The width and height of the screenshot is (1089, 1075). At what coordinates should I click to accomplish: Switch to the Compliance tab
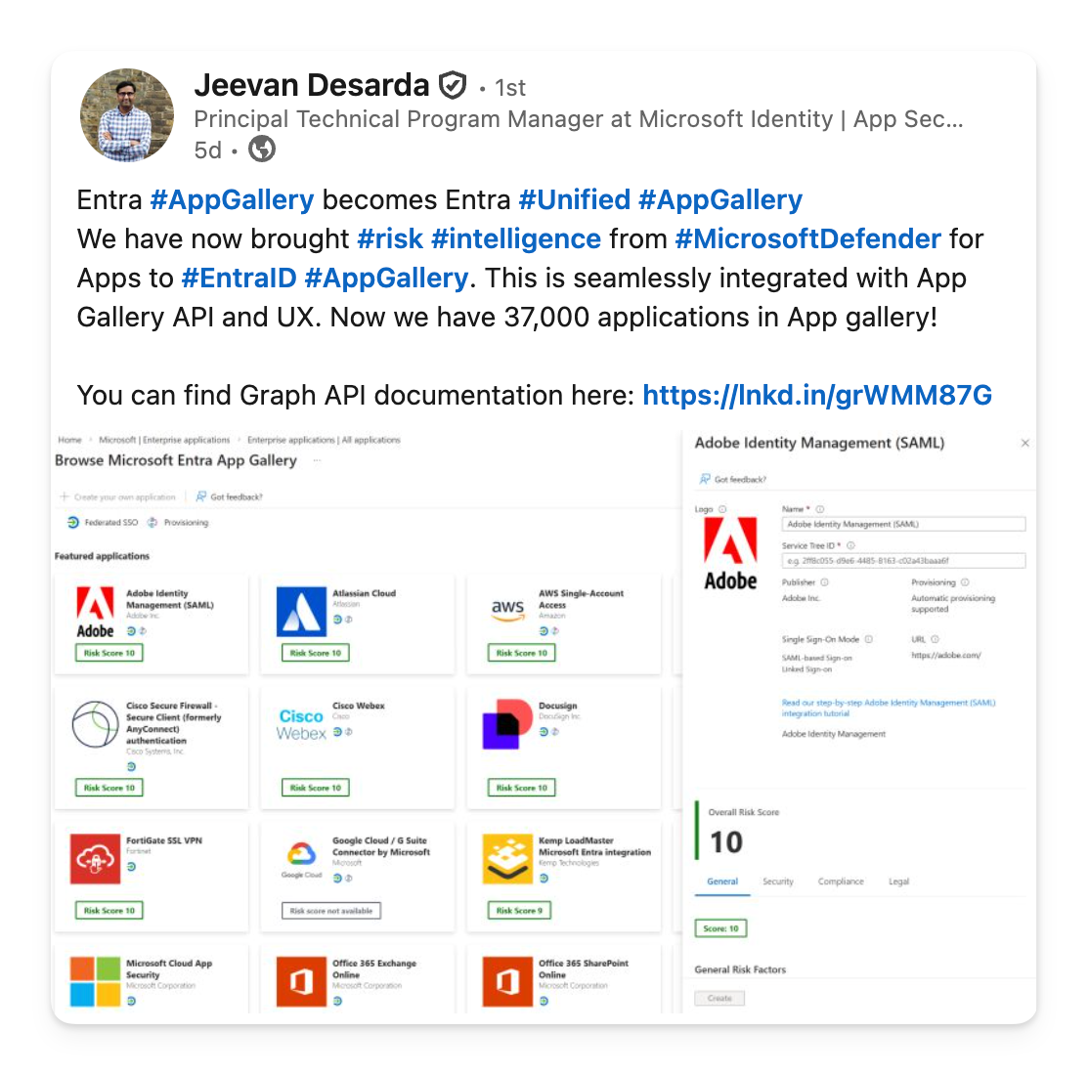point(841,881)
